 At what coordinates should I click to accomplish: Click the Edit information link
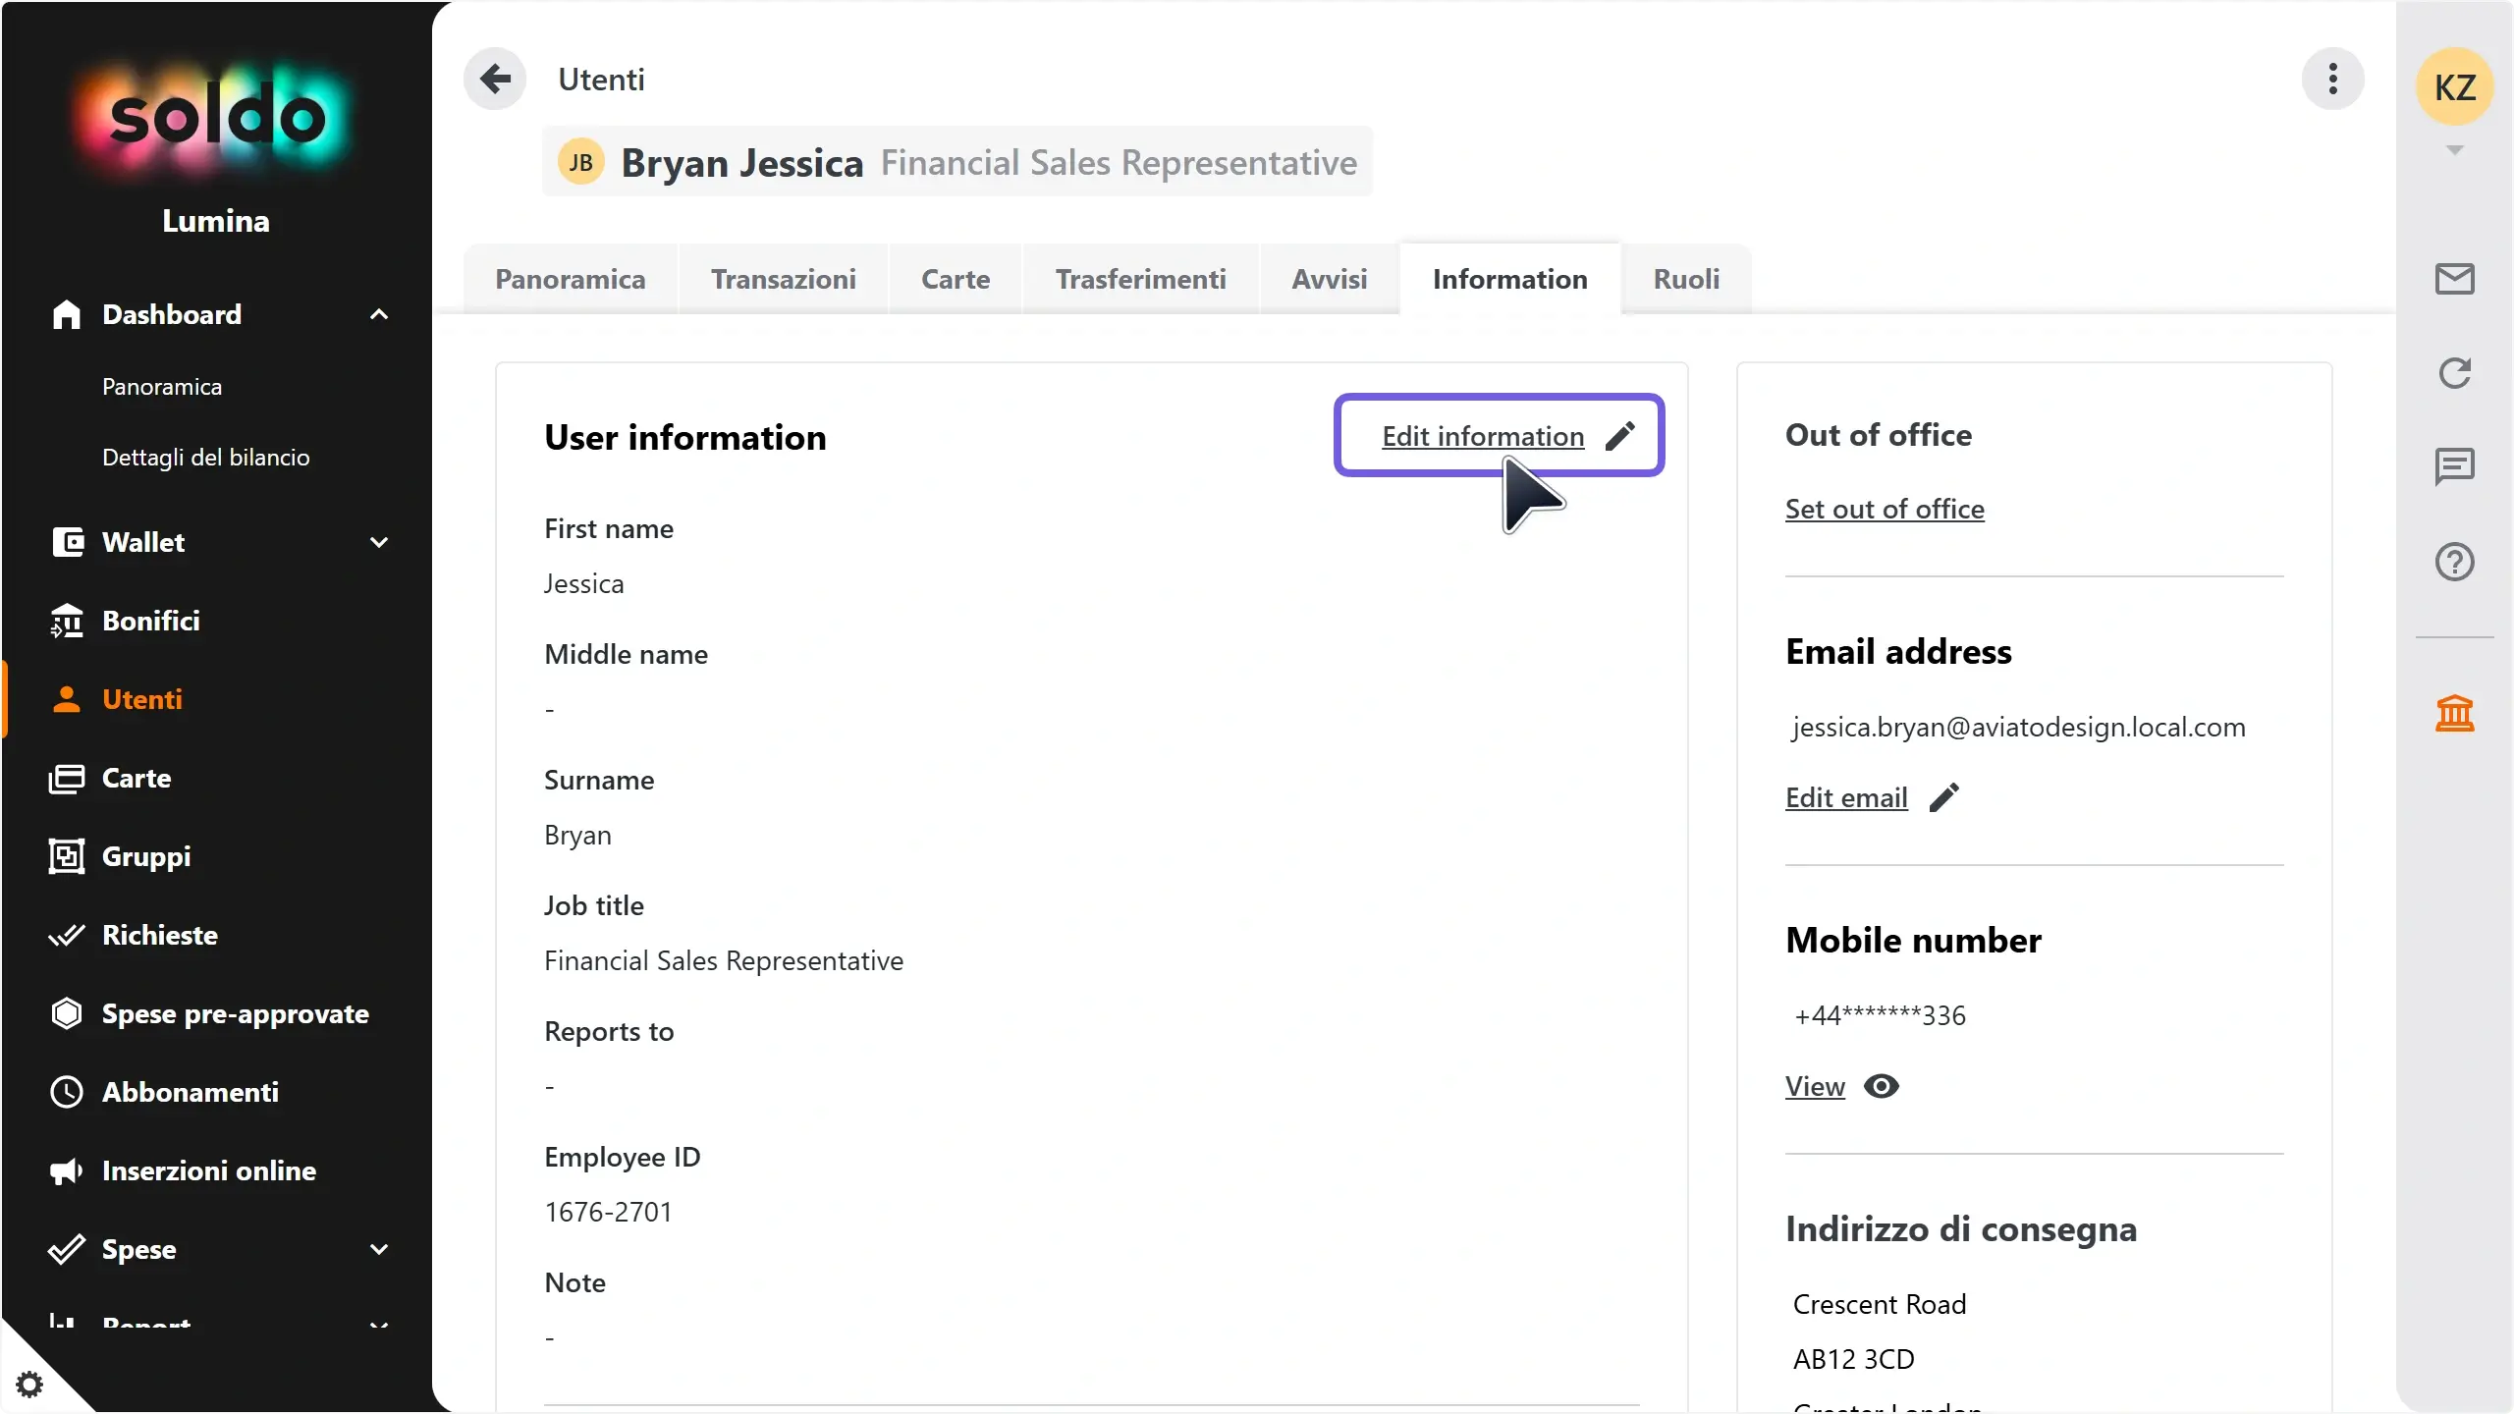(x=1482, y=436)
